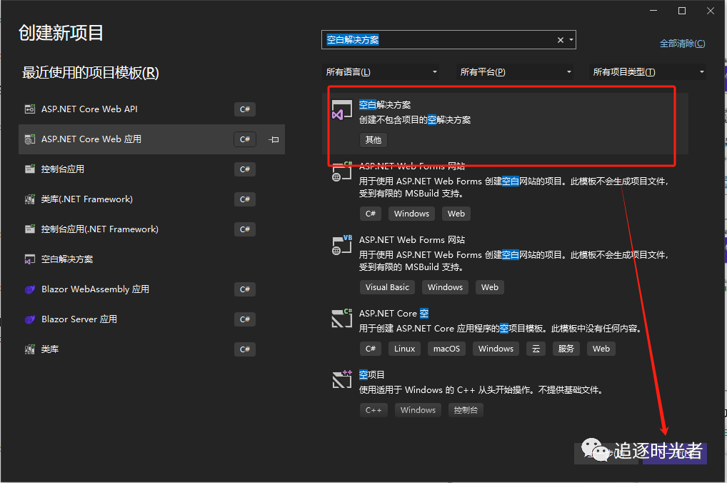Screen dimensions: 727x483
Task: Click the Blazor WebAssembly 应用 icon
Action: coord(30,289)
